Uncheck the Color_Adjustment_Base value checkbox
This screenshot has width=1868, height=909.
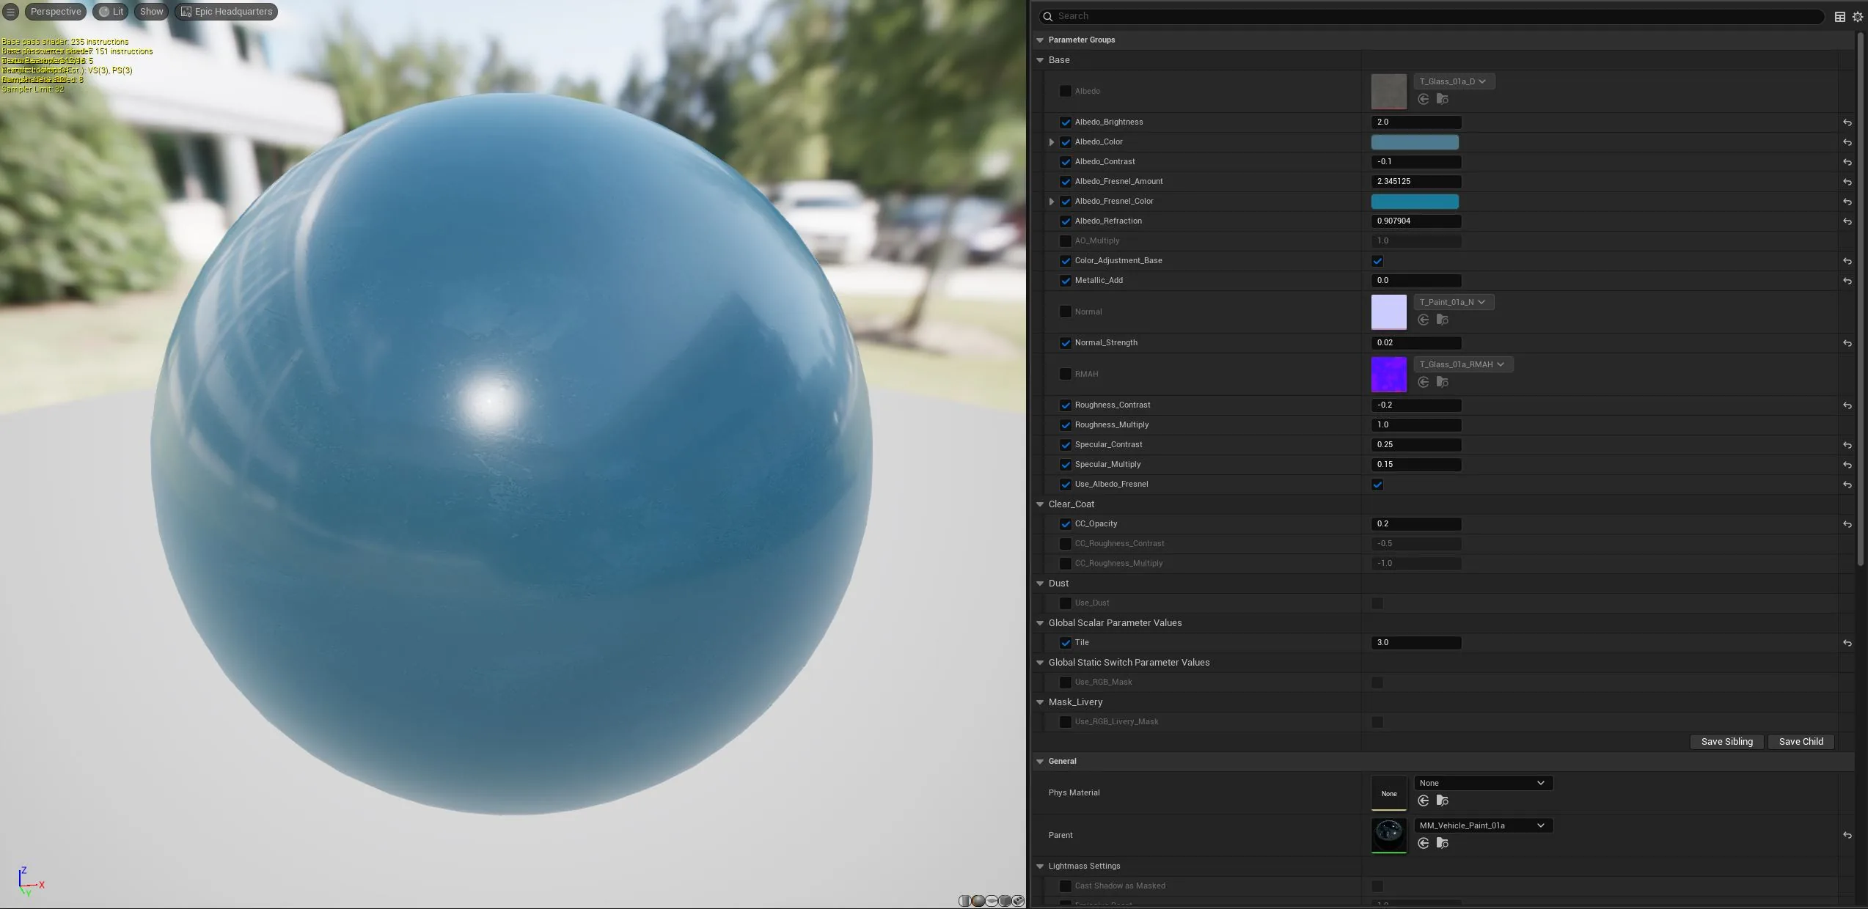pyautogui.click(x=1377, y=261)
